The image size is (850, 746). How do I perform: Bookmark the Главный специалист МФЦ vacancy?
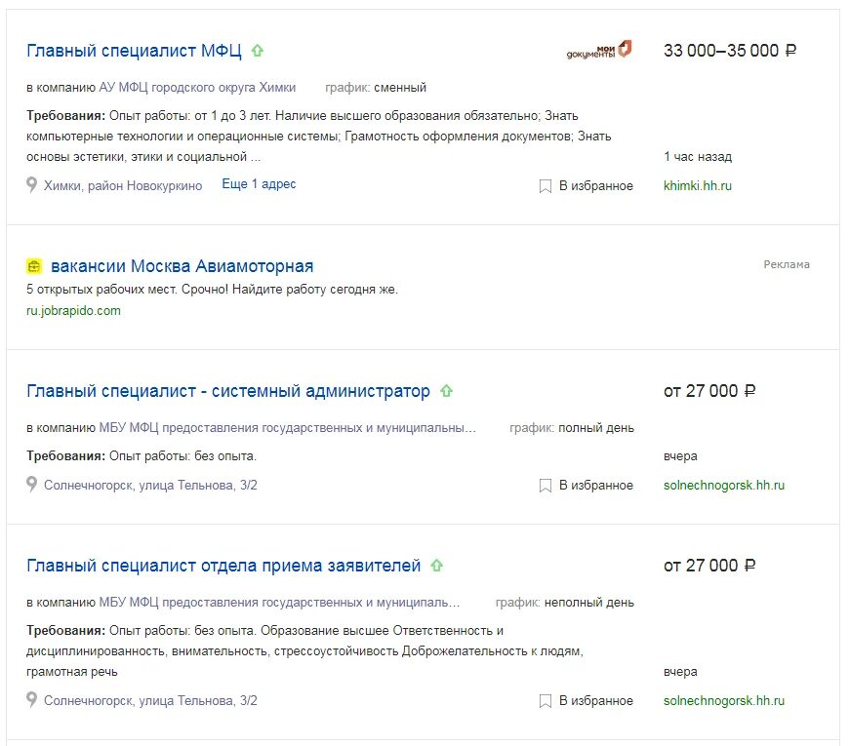587,186
